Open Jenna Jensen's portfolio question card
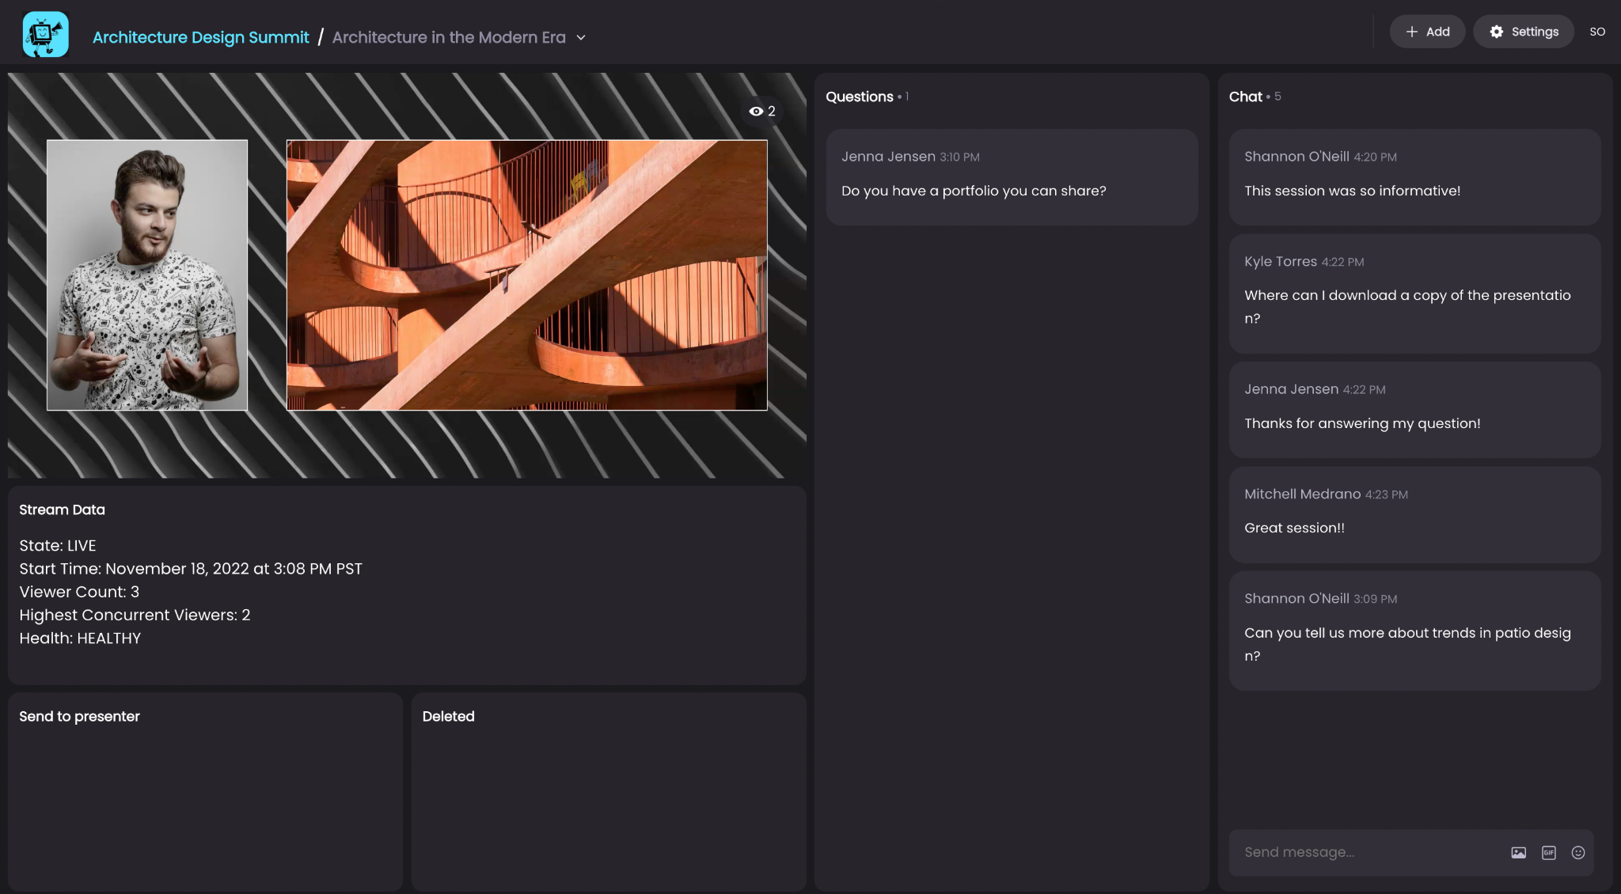Viewport: 1621px width, 894px height. (1012, 177)
